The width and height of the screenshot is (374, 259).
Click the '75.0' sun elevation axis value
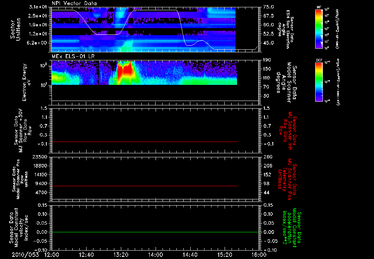coord(268,7)
